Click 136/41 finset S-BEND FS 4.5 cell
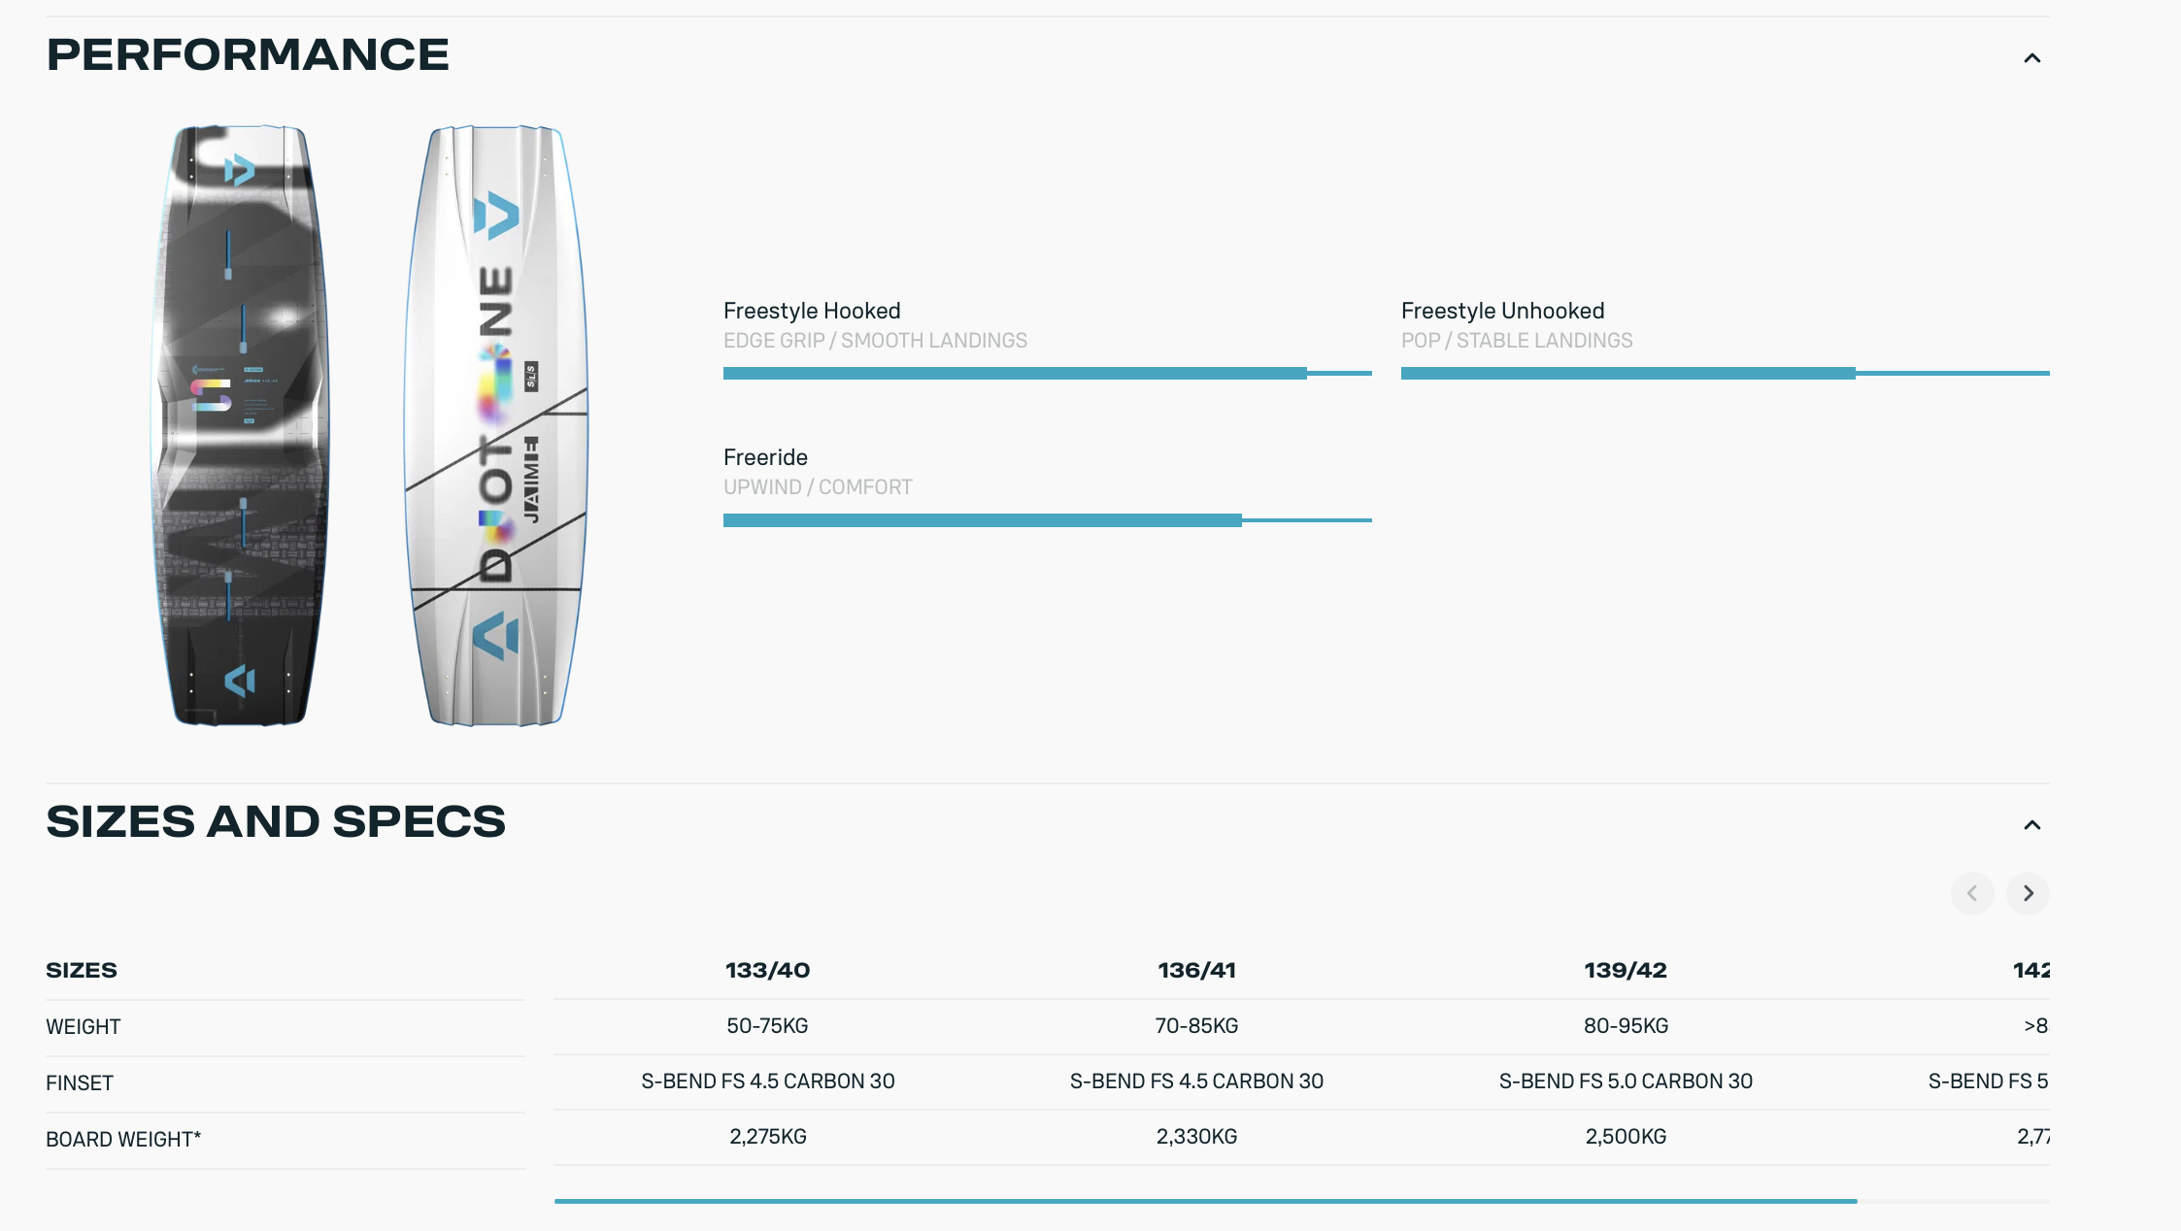 1196,1081
